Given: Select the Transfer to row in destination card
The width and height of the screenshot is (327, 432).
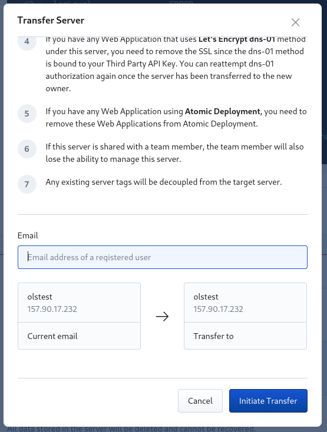Looking at the screenshot, I should pyautogui.click(x=245, y=336).
